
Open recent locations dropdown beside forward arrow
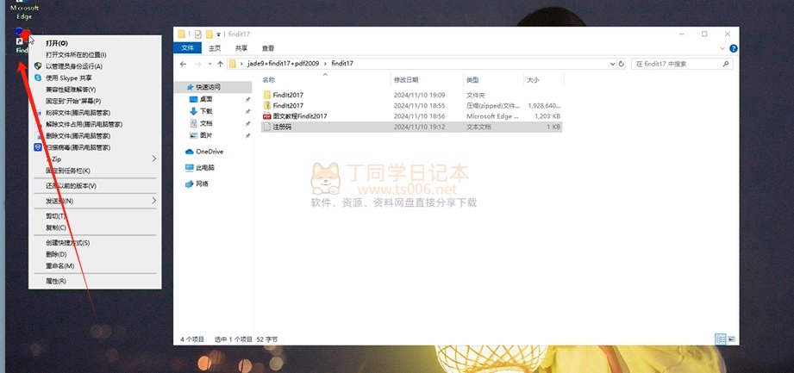coord(209,65)
